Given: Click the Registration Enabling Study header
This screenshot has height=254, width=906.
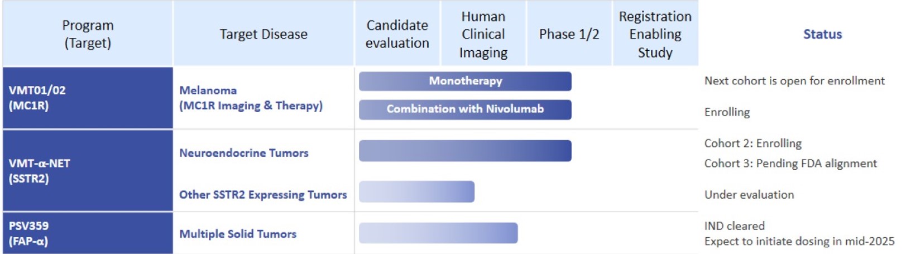Looking at the screenshot, I should click(x=655, y=34).
